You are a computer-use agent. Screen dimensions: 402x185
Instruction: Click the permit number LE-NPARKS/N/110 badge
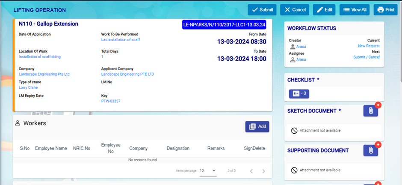coord(224,25)
